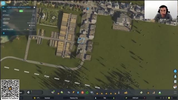
Task: Open the city budget balance amount
Action: coord(135,98)
